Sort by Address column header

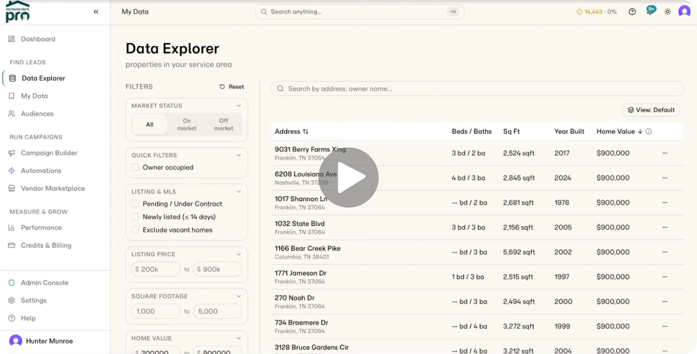click(x=292, y=131)
